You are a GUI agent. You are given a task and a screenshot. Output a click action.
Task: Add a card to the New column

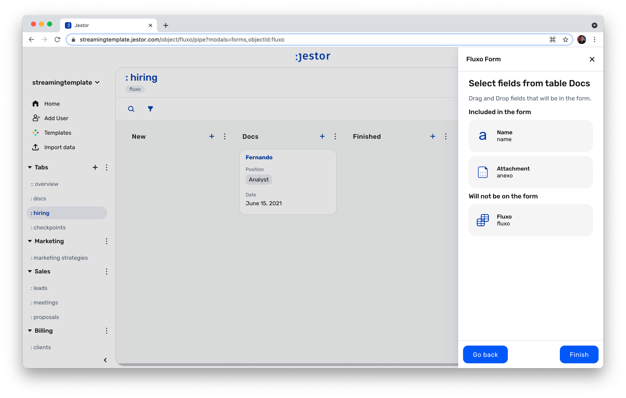[x=212, y=136]
